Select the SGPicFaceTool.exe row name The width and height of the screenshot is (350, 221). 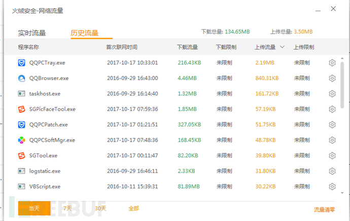point(52,109)
